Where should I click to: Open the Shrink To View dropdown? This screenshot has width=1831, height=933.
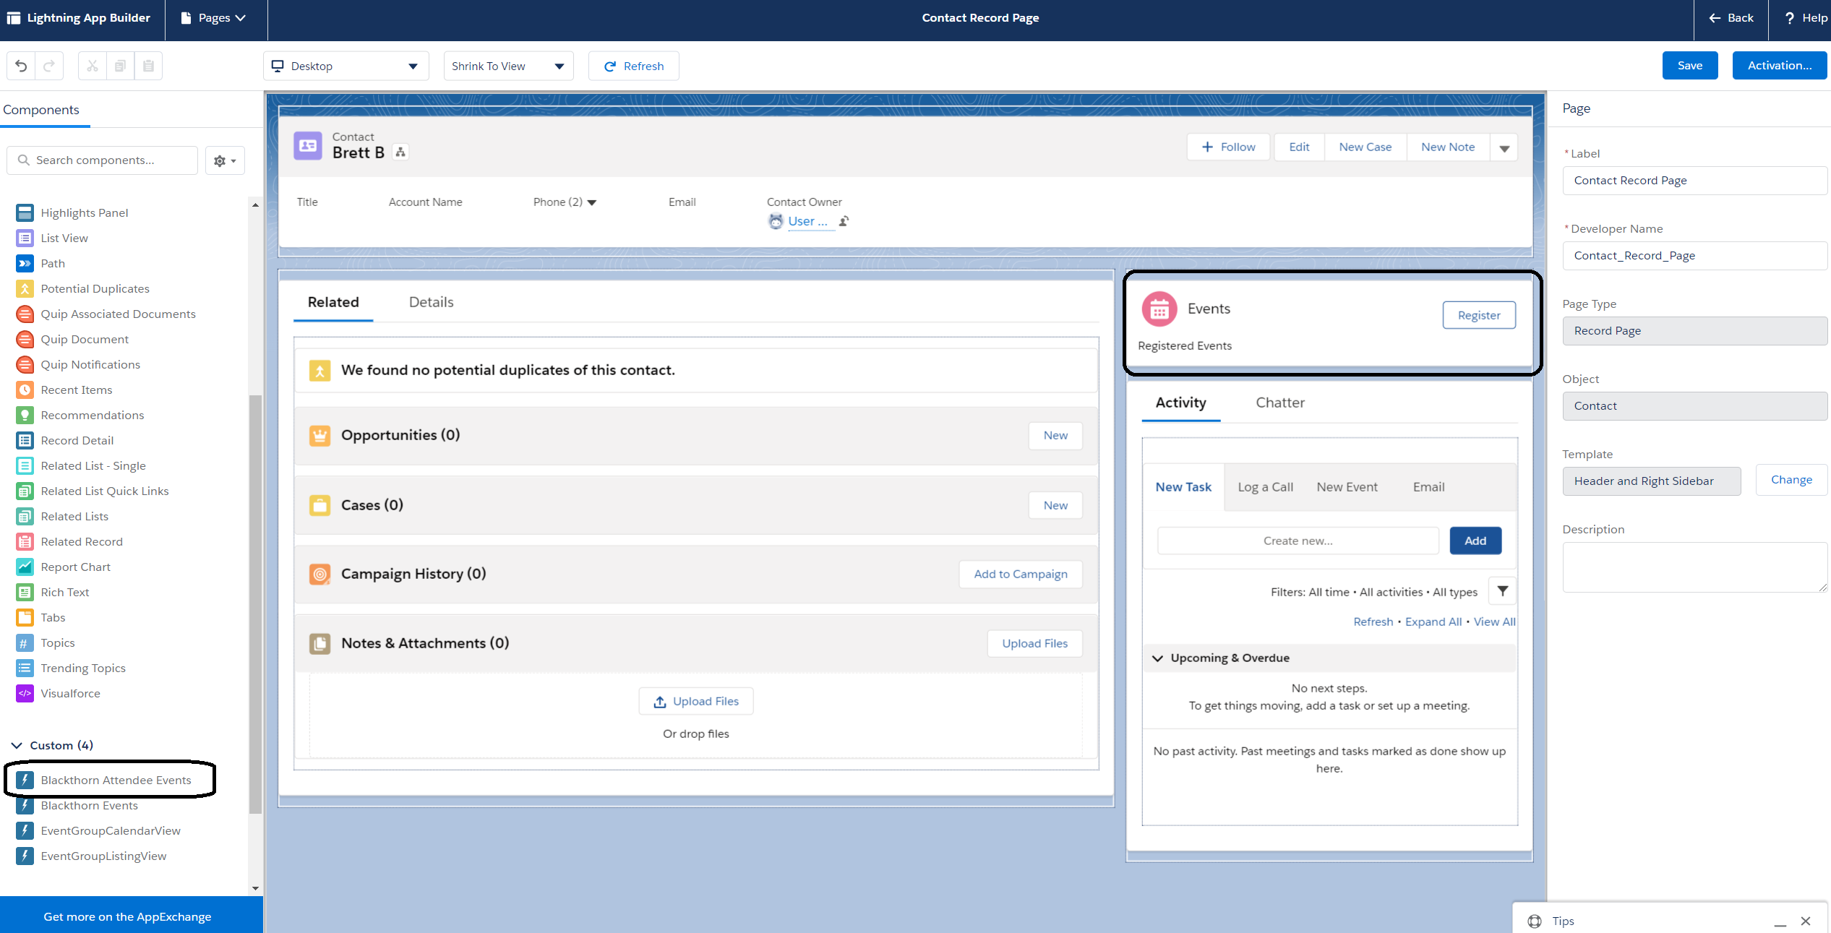(508, 66)
